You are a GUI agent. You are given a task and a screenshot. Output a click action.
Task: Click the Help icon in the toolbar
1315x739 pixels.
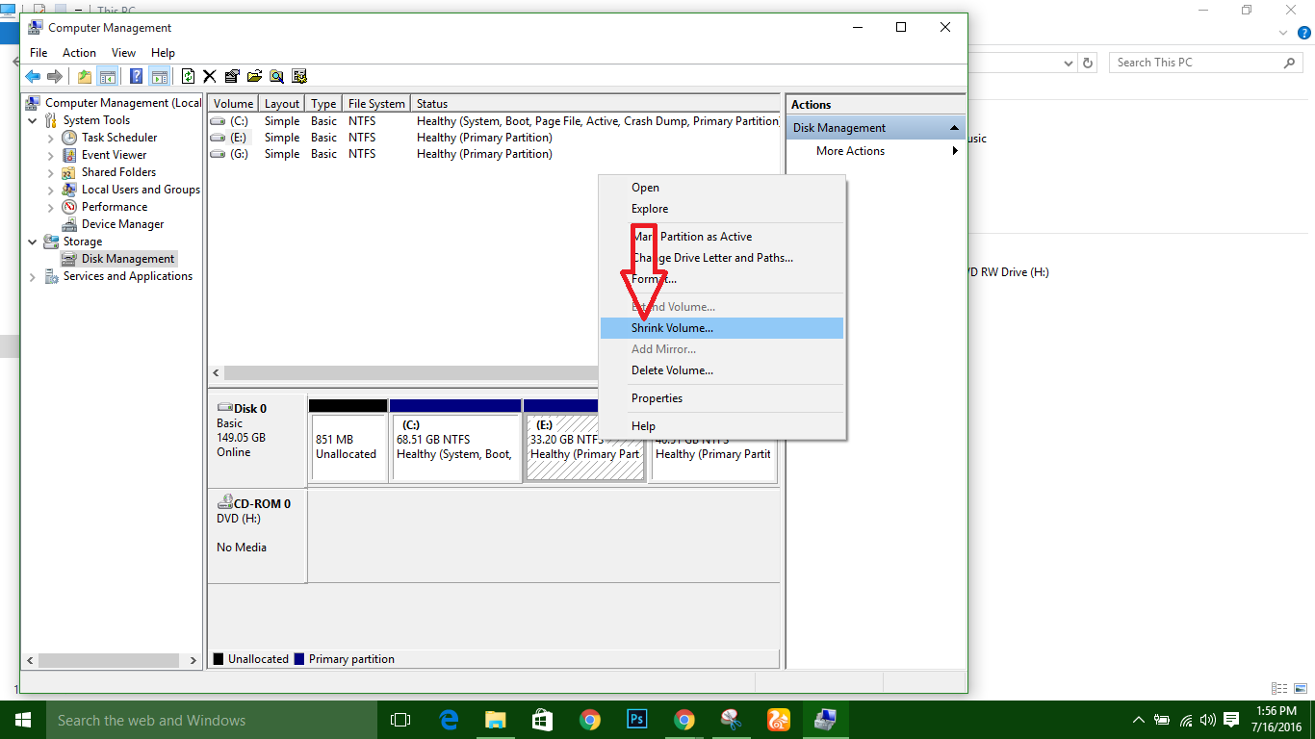136,76
